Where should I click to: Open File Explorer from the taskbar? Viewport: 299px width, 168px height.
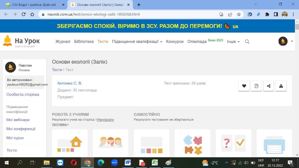pyautogui.click(x=47, y=163)
